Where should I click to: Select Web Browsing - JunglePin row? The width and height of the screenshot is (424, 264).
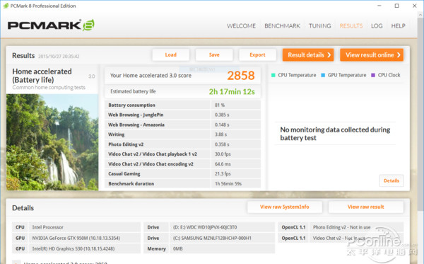pyautogui.click(x=182, y=115)
